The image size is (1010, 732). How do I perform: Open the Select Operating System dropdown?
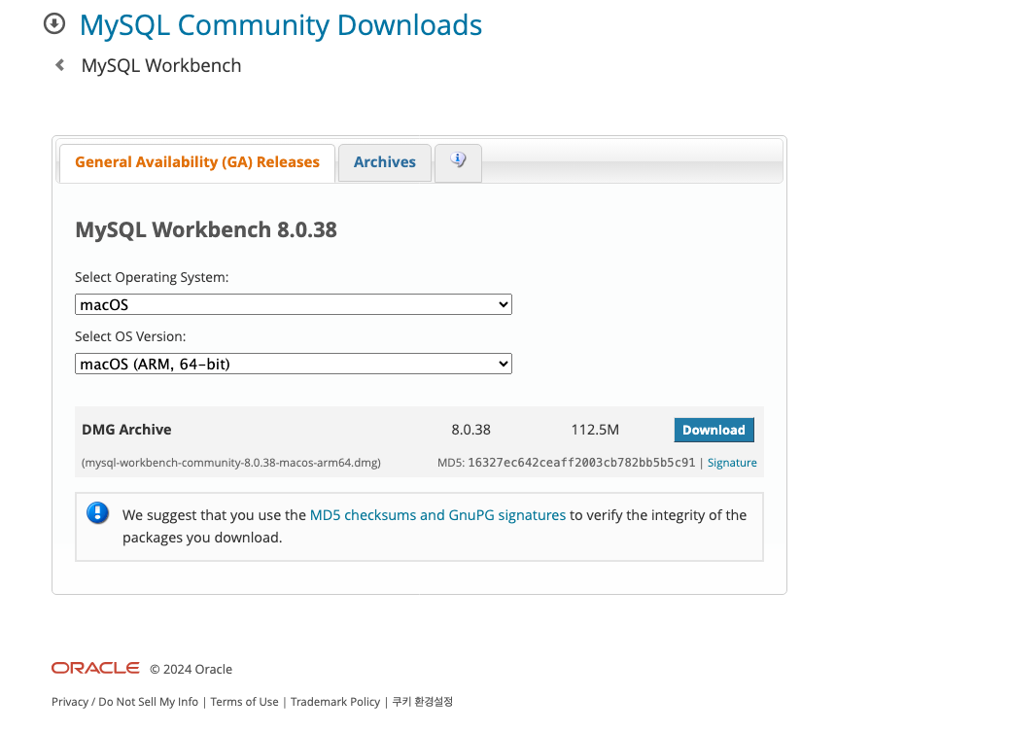point(293,304)
